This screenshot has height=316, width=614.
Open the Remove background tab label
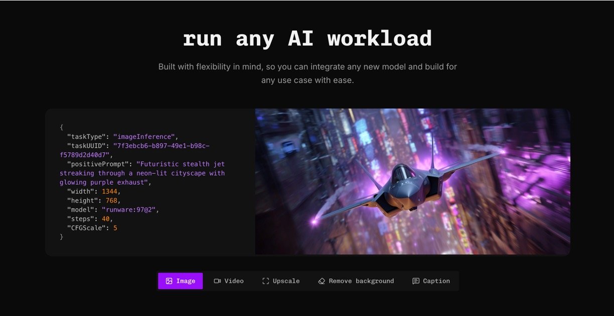361,281
